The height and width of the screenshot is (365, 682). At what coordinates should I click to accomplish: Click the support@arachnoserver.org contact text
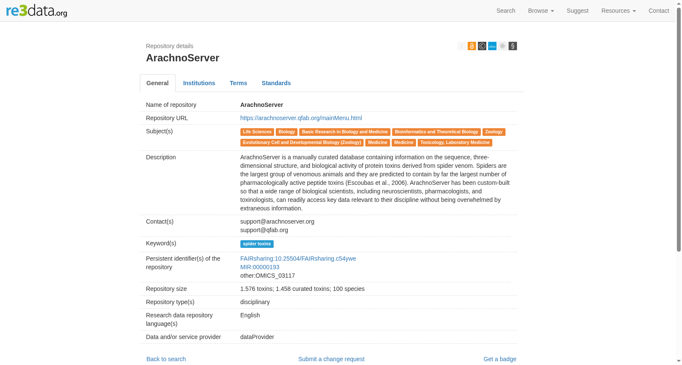click(277, 221)
